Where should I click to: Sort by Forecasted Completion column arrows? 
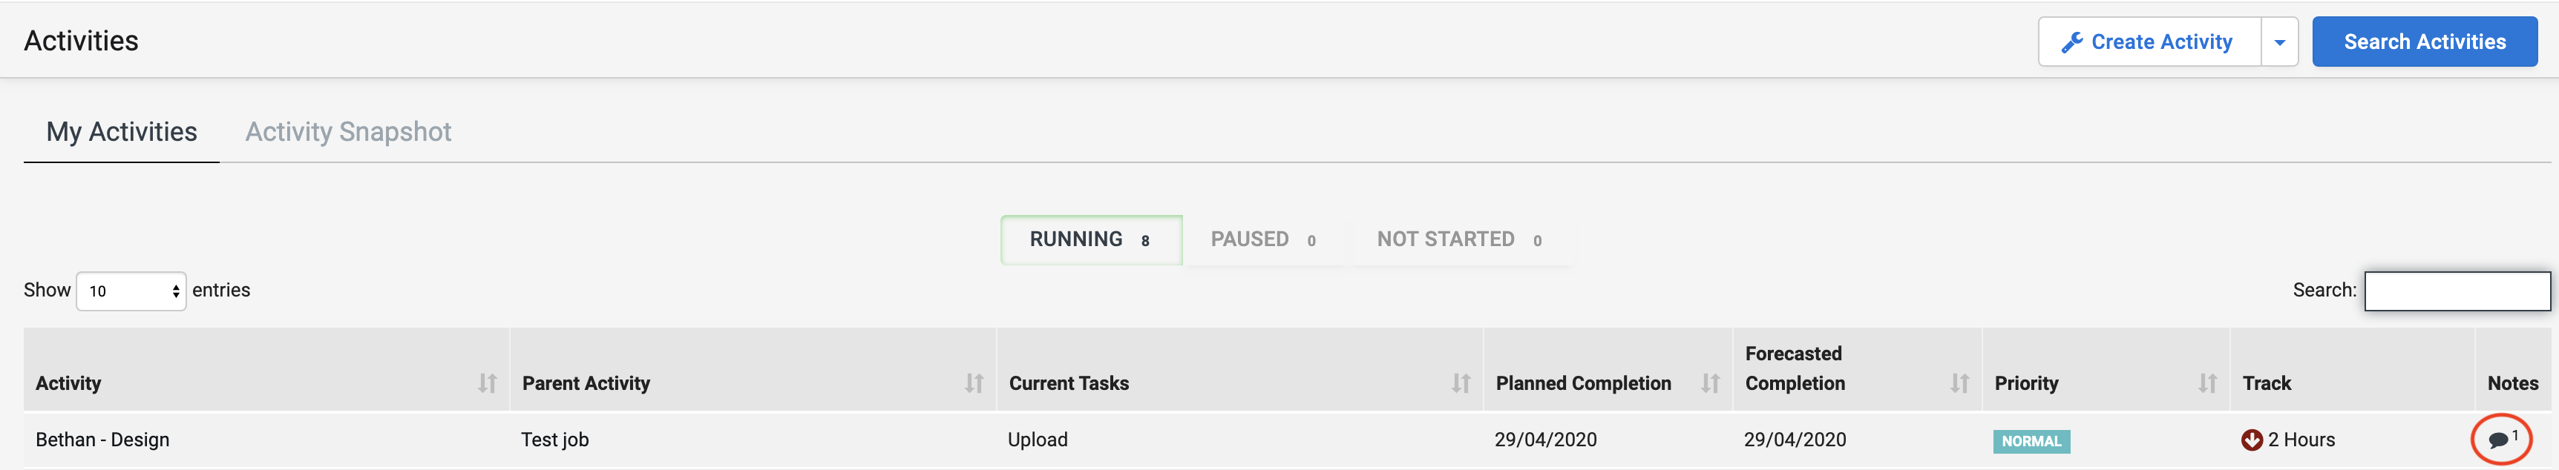(1959, 384)
